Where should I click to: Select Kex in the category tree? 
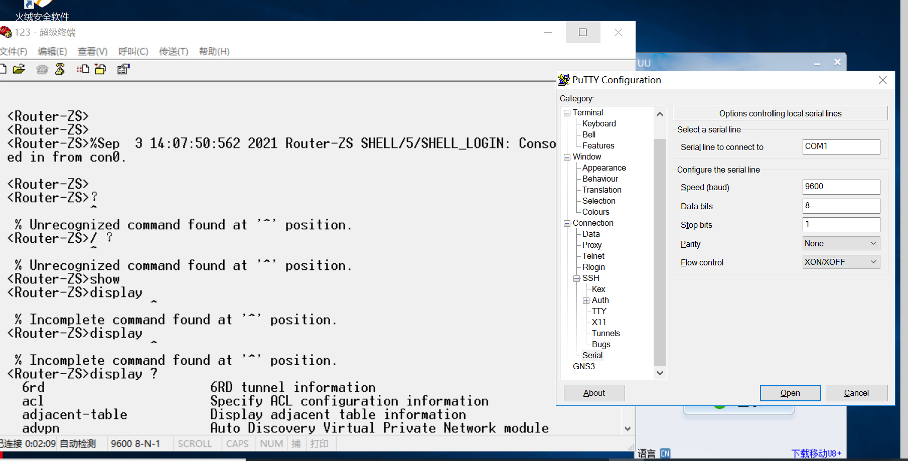coord(598,289)
